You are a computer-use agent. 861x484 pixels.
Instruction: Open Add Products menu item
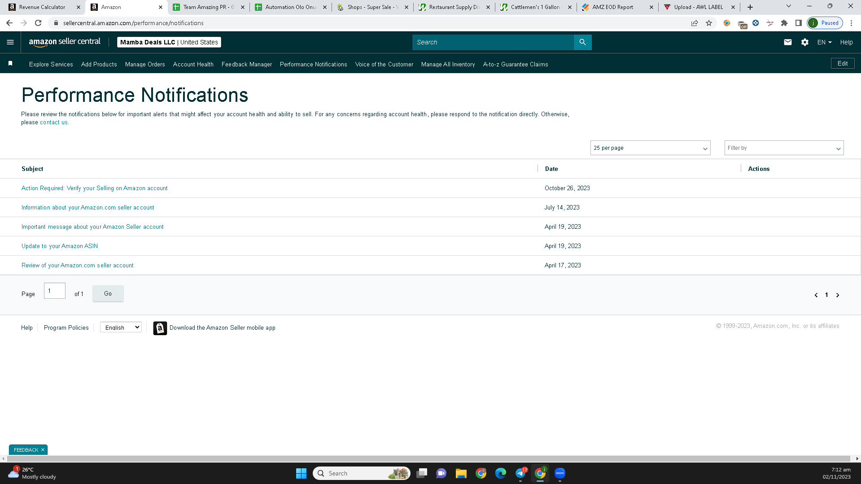pyautogui.click(x=99, y=64)
